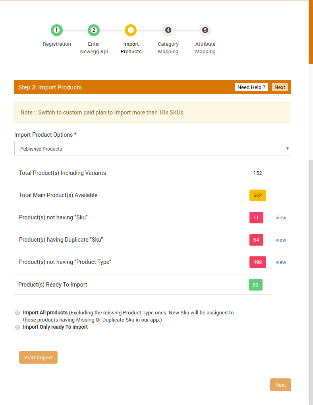
Task: Select Import All products radio button
Action: (x=17, y=313)
